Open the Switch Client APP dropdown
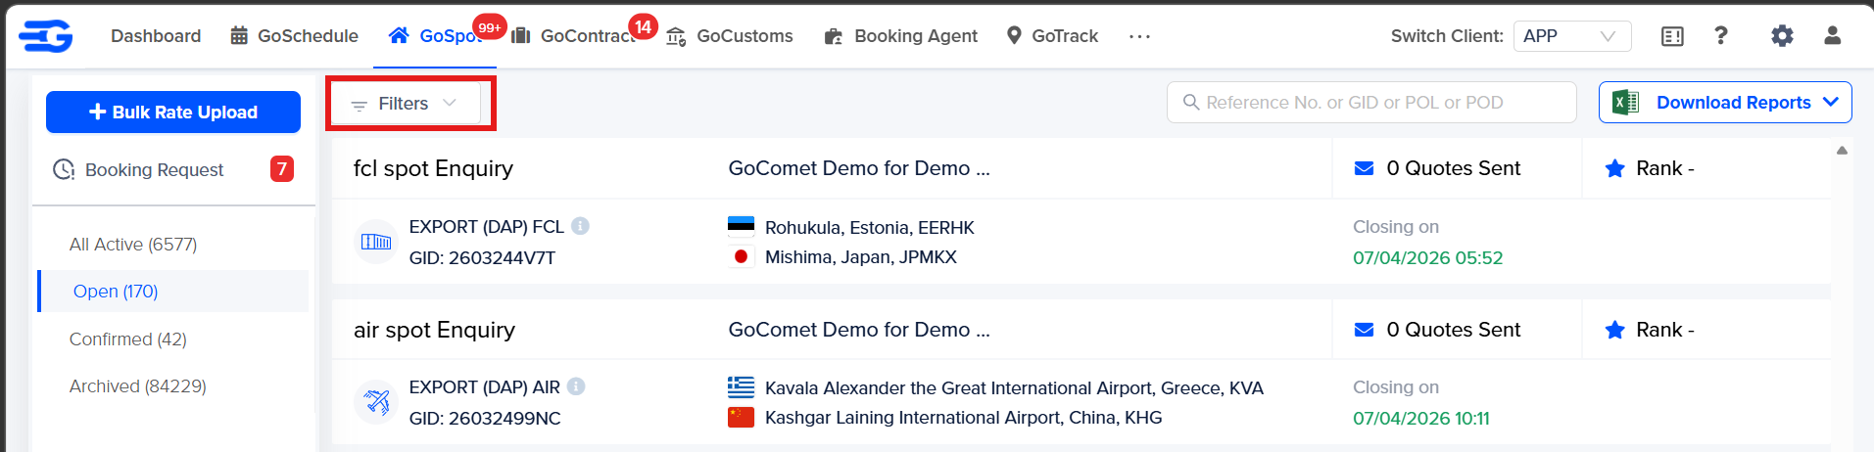Viewport: 1874px width, 452px height. pyautogui.click(x=1572, y=36)
